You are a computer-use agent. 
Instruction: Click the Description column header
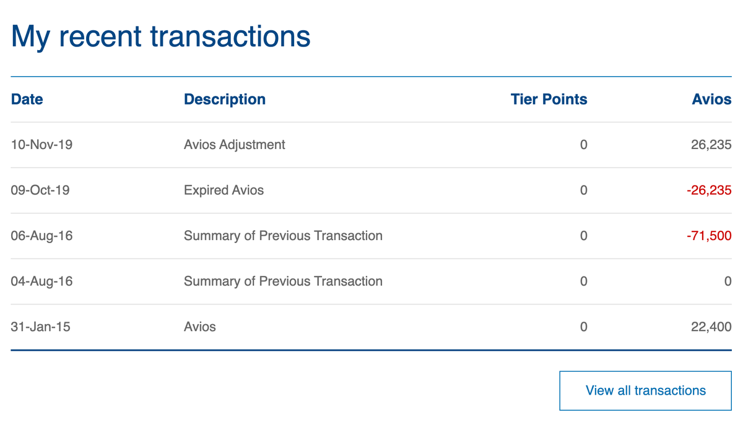[225, 100]
